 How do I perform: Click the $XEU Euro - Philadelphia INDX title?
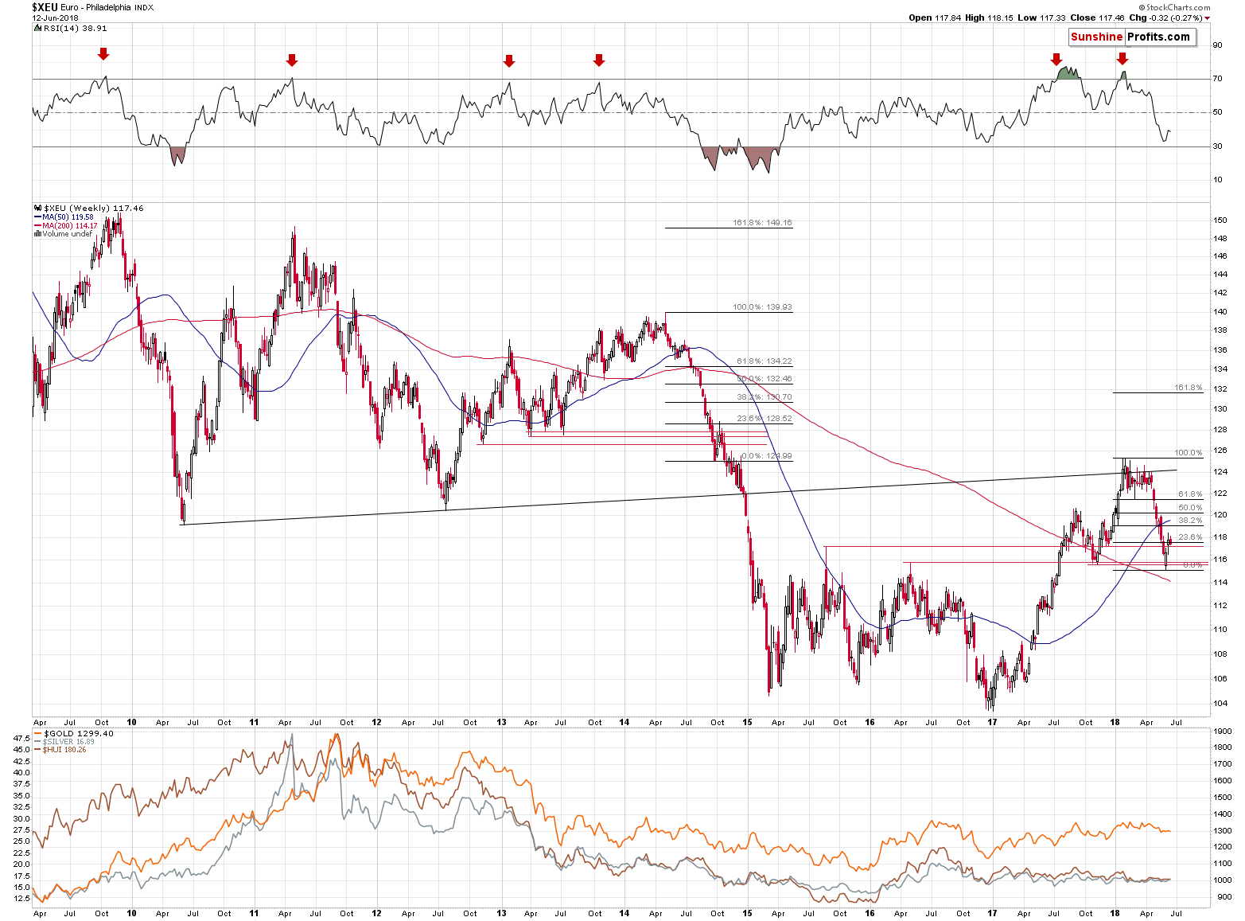(93, 7)
